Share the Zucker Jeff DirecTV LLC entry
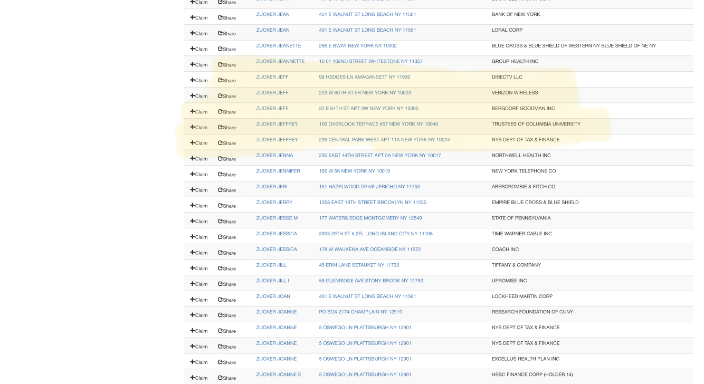704x384 pixels. (x=227, y=81)
